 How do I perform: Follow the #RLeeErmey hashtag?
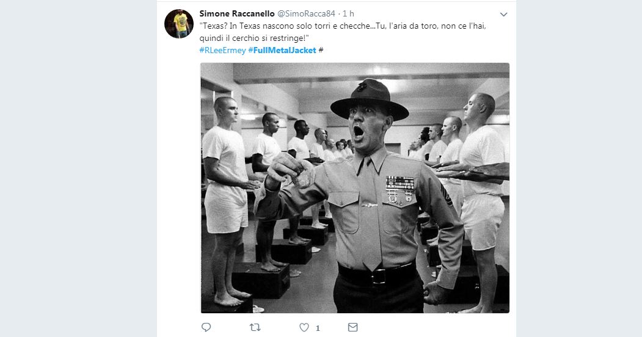pyautogui.click(x=222, y=50)
